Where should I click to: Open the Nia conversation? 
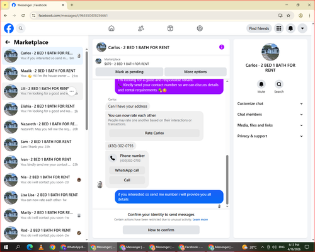click(x=42, y=180)
